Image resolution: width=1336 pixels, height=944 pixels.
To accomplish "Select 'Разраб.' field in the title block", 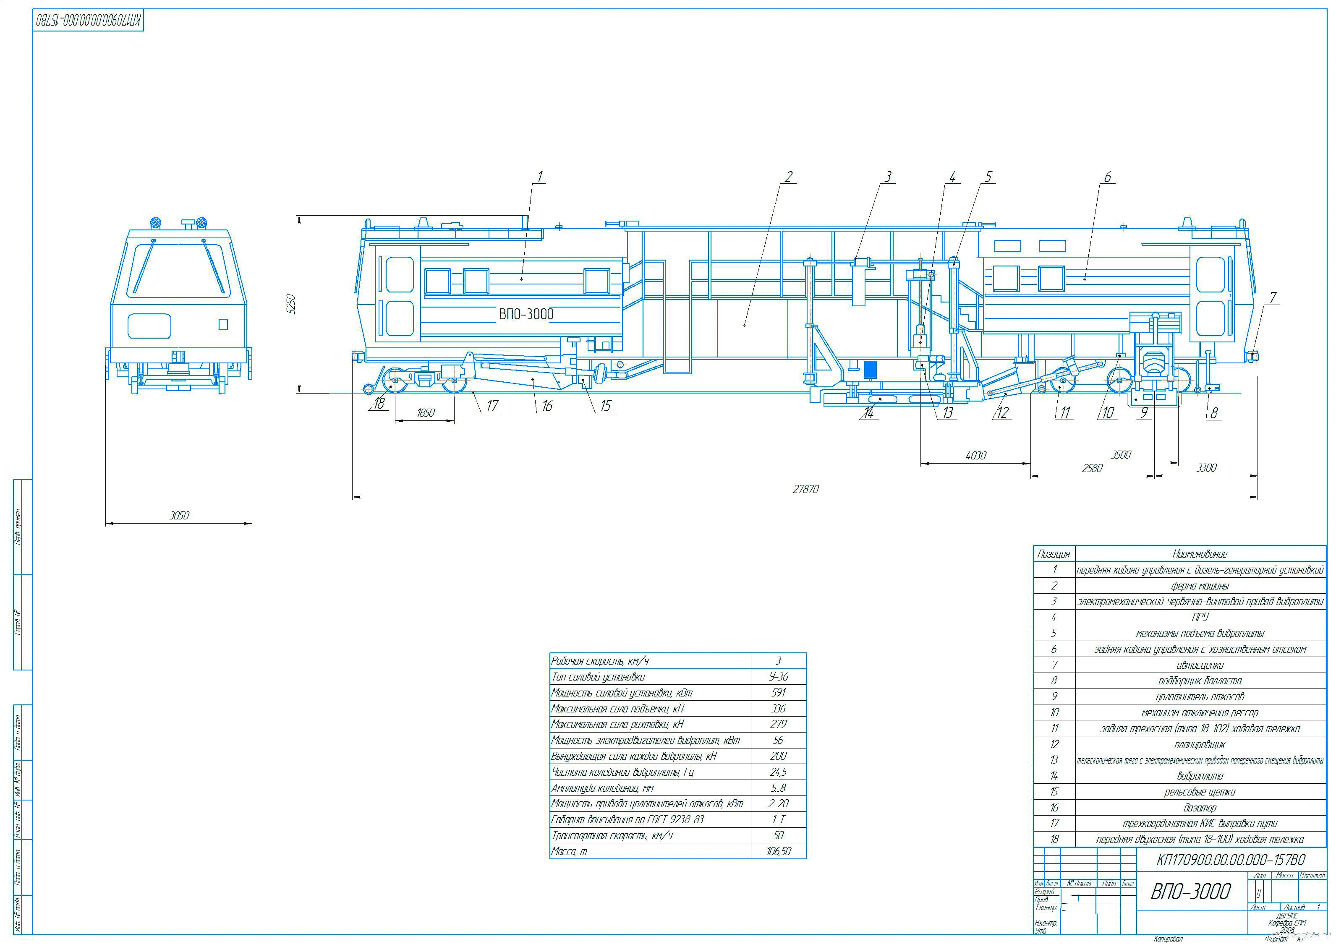I will 1045,892.
